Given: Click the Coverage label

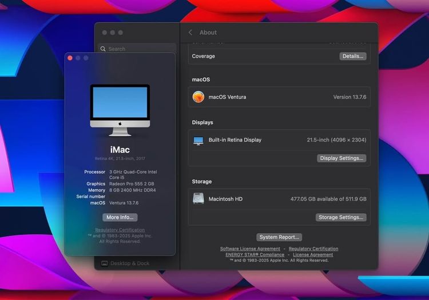Looking at the screenshot, I should (x=203, y=56).
